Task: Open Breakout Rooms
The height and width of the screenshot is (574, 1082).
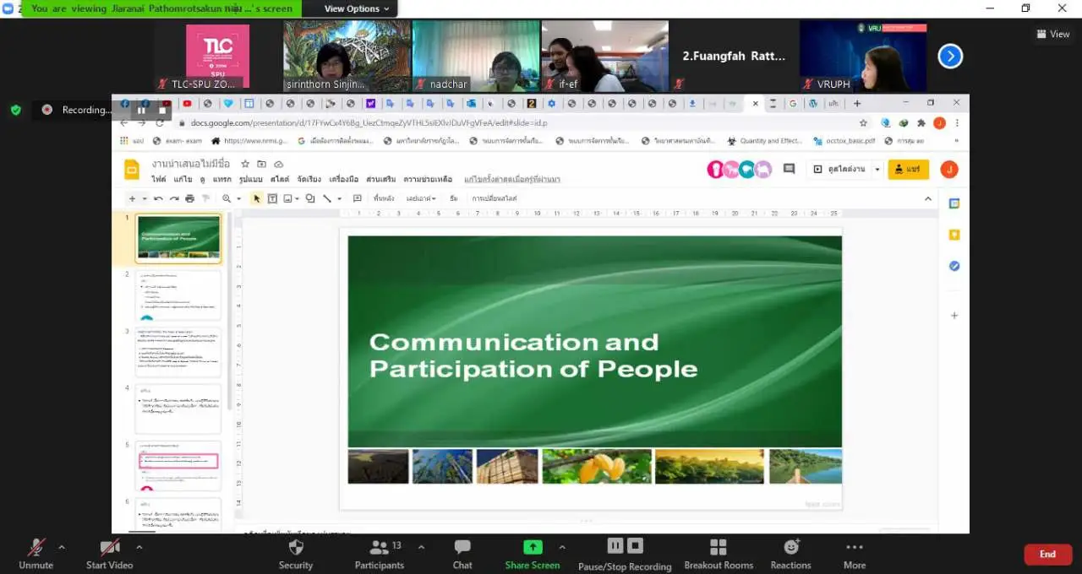Action: [718, 553]
